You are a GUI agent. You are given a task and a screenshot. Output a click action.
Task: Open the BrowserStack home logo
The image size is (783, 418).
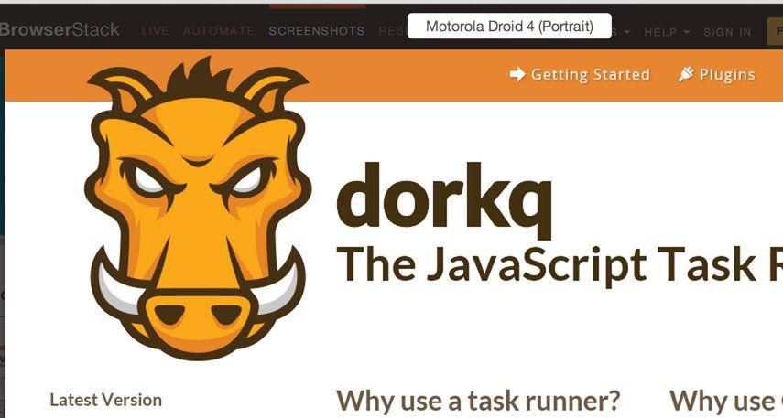pos(60,30)
